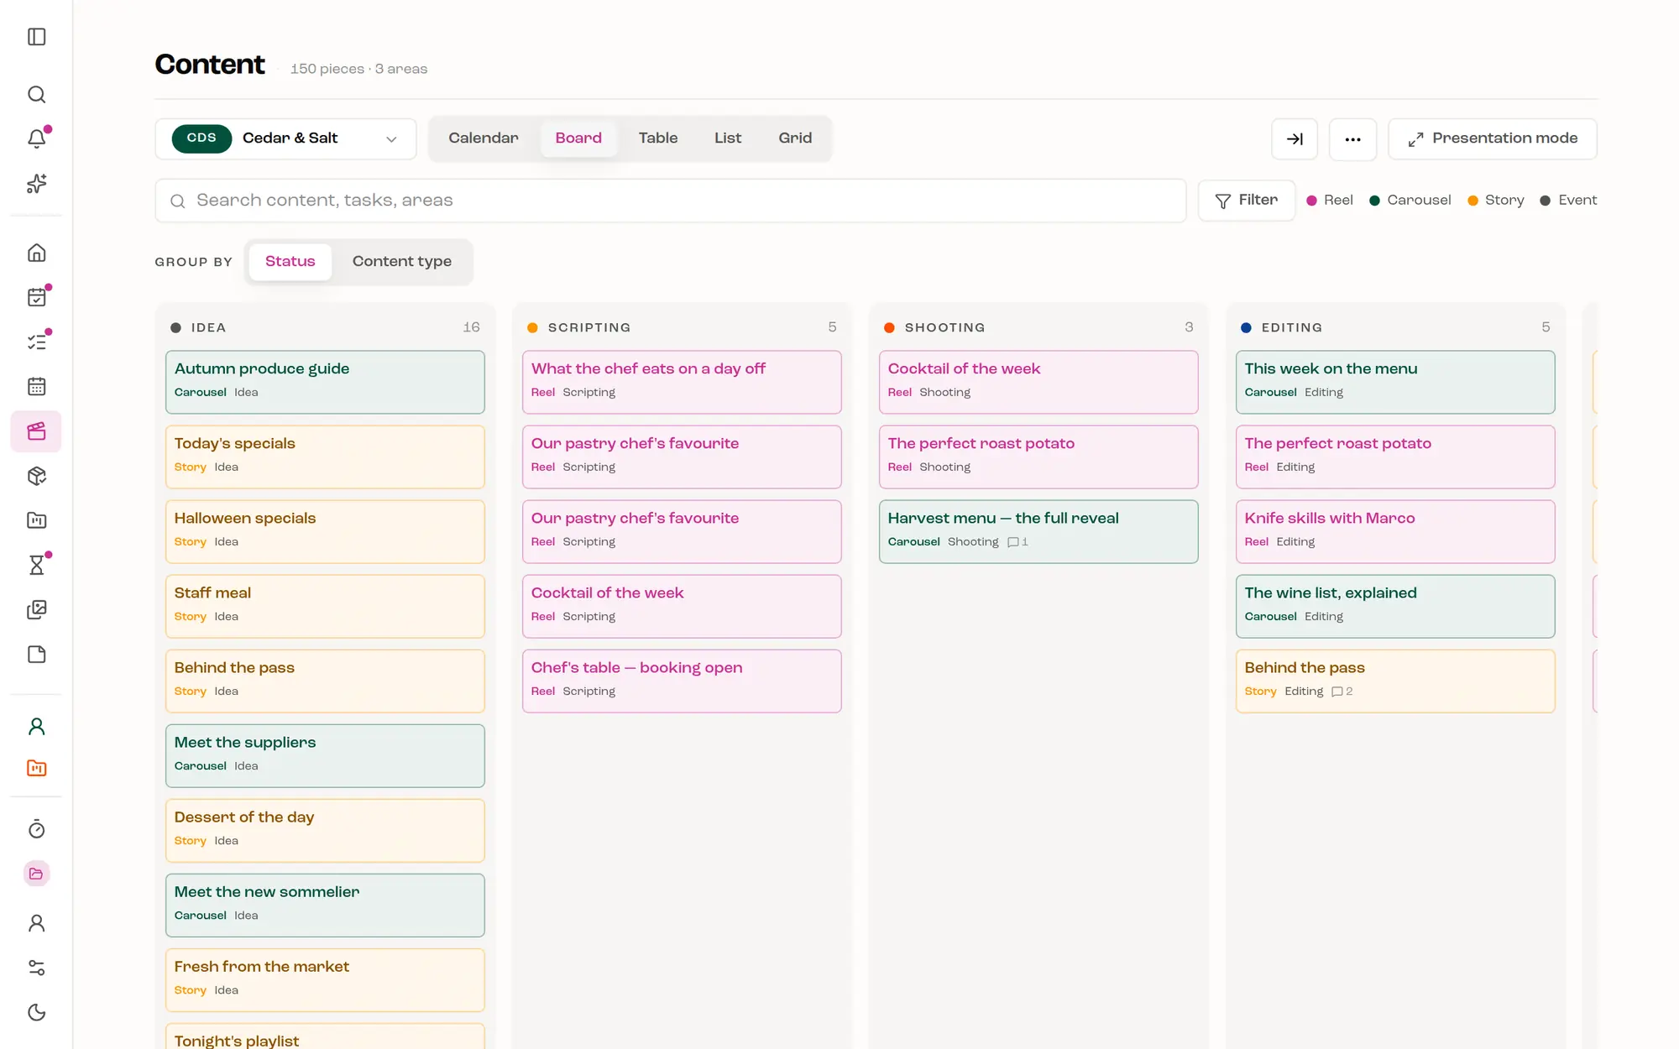This screenshot has width=1679, height=1049.
Task: Open Knife skills with Marco card
Action: tap(1395, 531)
